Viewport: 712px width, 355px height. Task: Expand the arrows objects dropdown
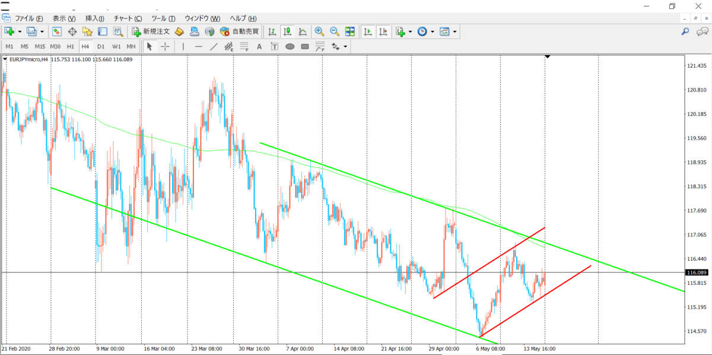click(345, 46)
